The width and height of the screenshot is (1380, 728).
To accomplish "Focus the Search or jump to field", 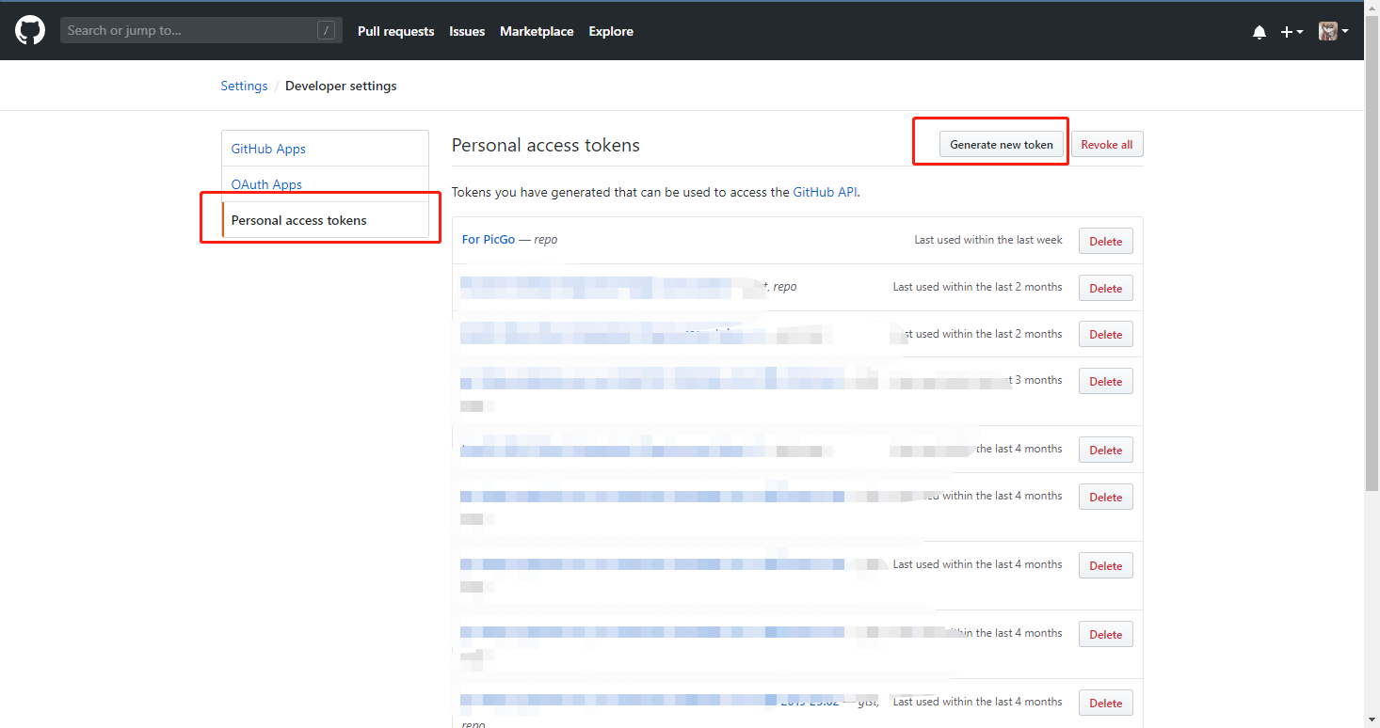I will [x=201, y=31].
